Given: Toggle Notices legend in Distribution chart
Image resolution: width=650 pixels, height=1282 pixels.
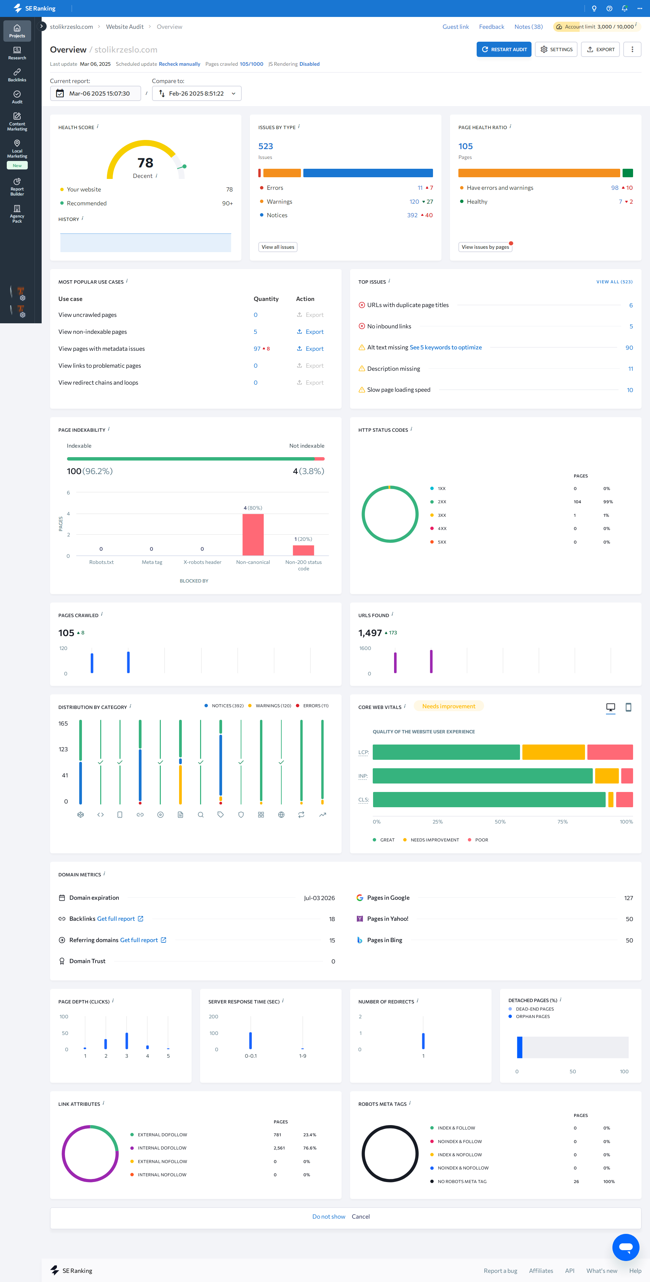Looking at the screenshot, I should 224,706.
